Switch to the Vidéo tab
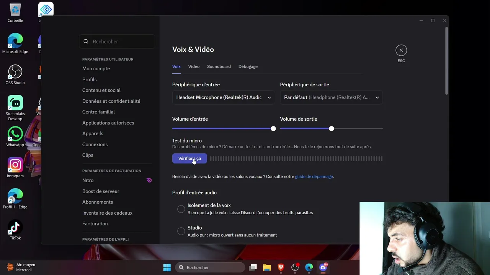 click(x=194, y=66)
